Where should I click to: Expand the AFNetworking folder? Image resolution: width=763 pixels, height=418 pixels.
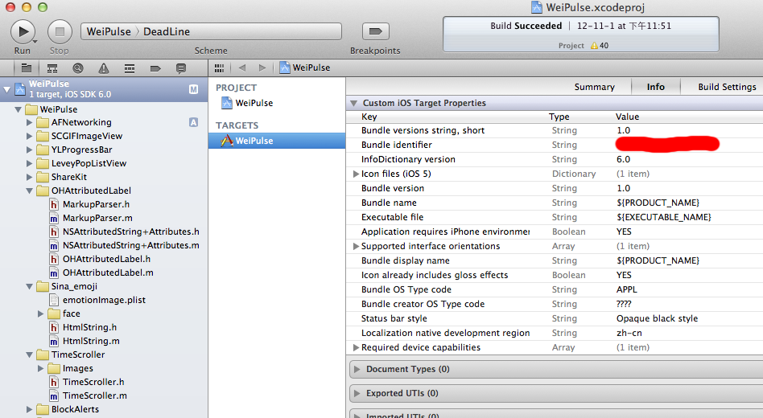point(29,122)
